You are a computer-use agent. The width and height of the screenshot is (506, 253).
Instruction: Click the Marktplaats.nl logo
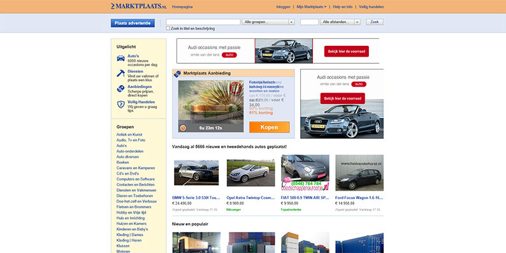click(x=139, y=6)
